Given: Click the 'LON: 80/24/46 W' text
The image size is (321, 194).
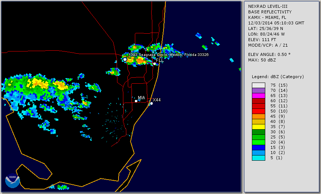Looking at the screenshot, I should point(266,34).
